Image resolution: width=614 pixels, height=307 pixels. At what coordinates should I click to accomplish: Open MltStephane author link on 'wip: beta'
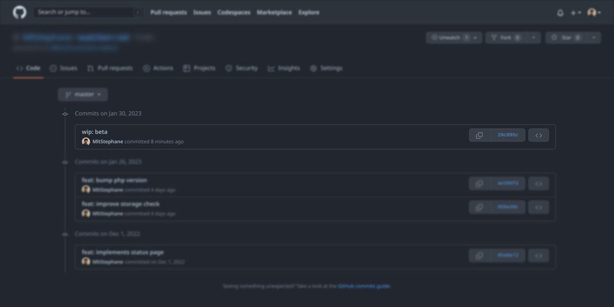[x=107, y=142]
